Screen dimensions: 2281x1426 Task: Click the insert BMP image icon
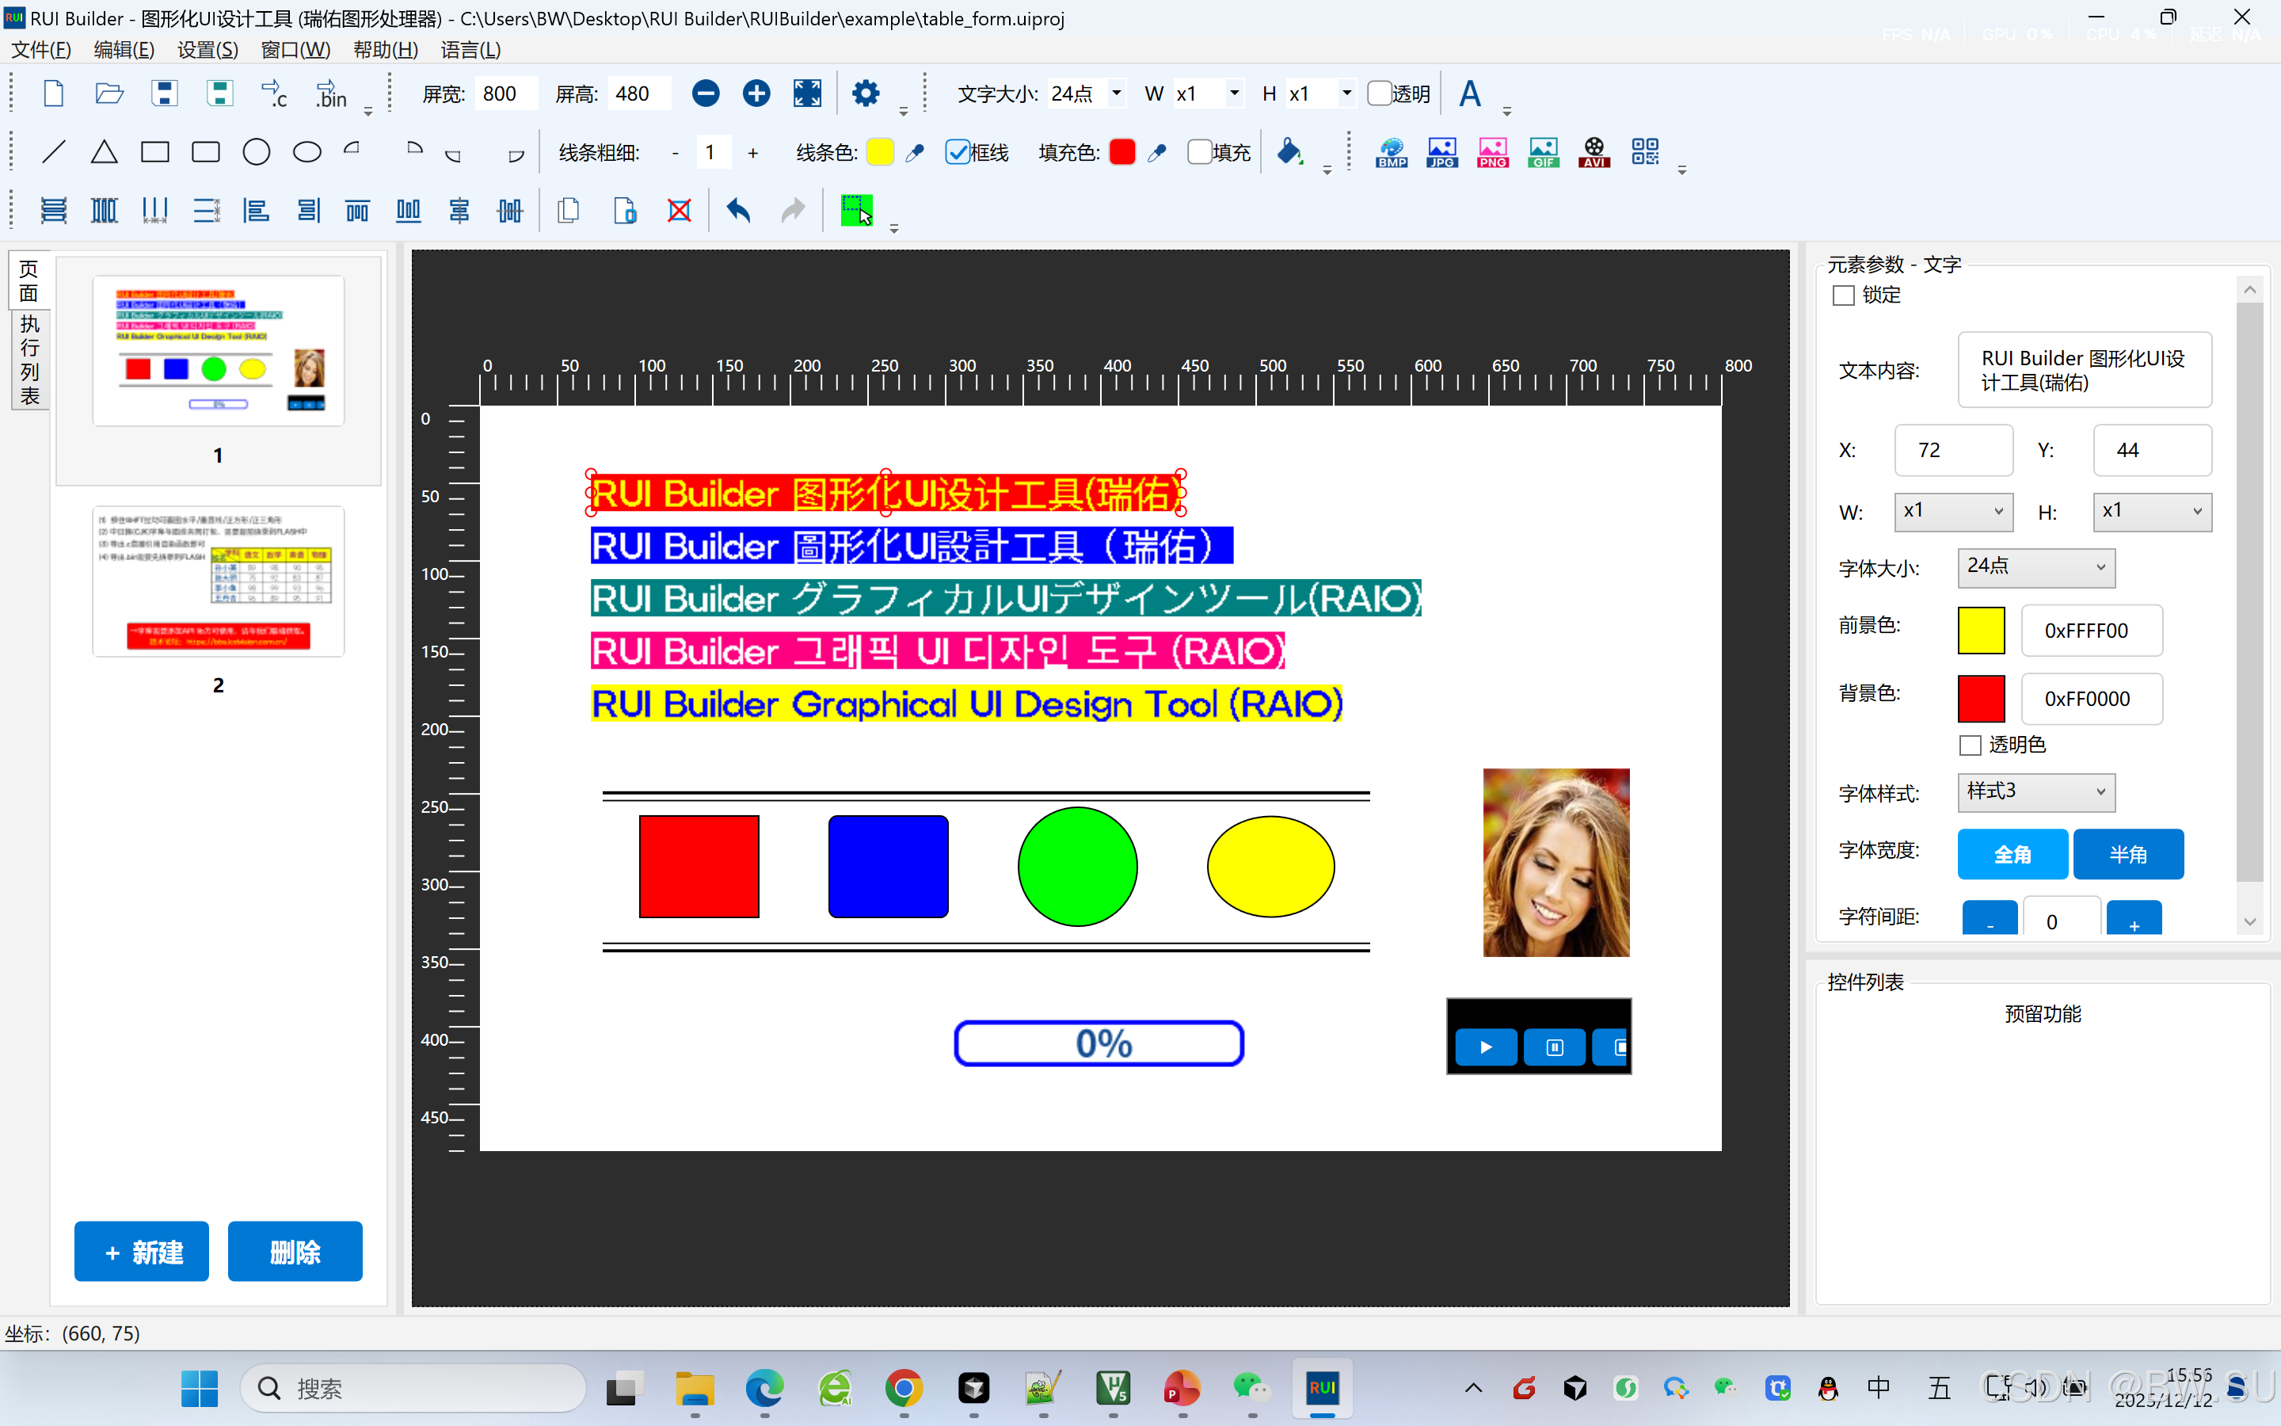1392,152
